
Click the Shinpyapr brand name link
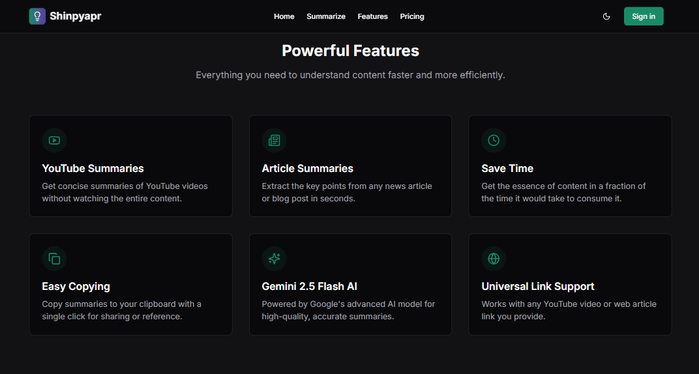click(75, 16)
